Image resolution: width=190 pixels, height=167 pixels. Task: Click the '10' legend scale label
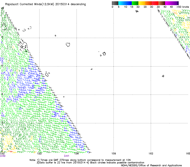(126, 7)
